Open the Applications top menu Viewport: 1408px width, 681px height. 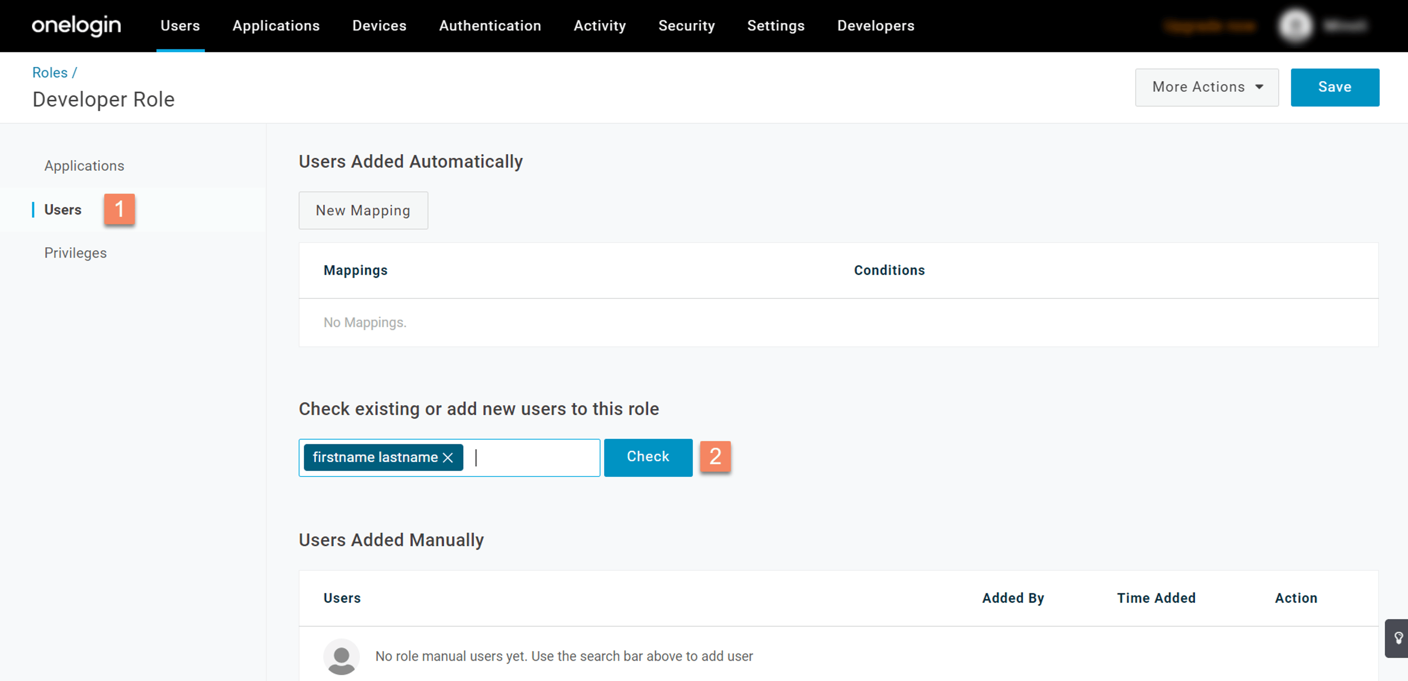[x=276, y=26]
